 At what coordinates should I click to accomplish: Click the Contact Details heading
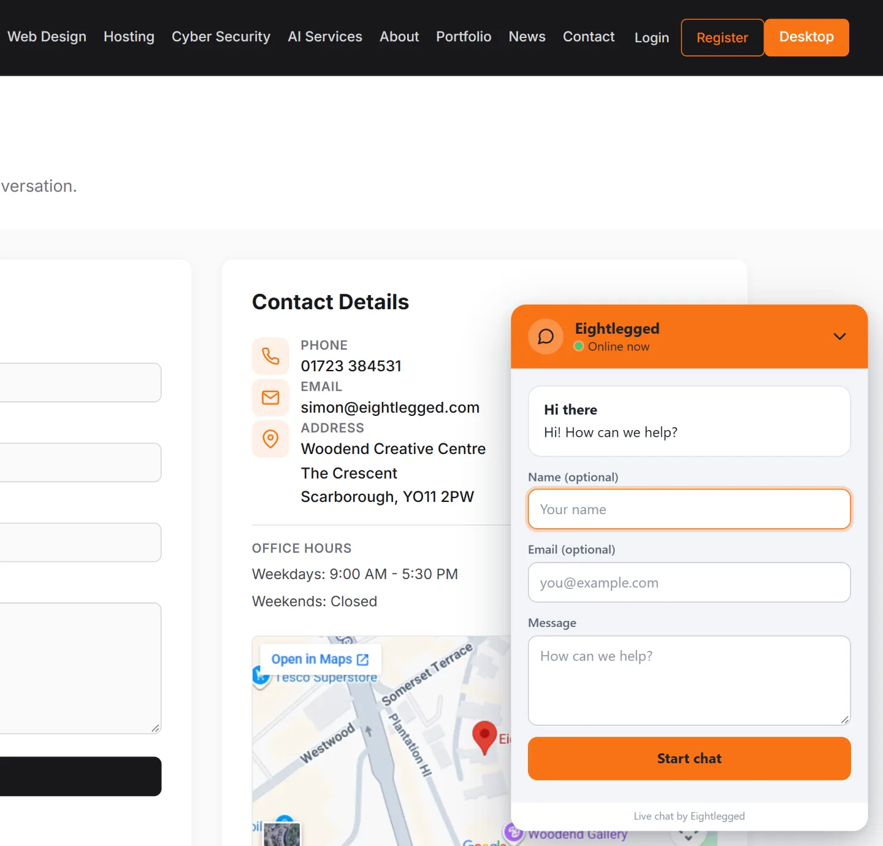[x=331, y=302]
